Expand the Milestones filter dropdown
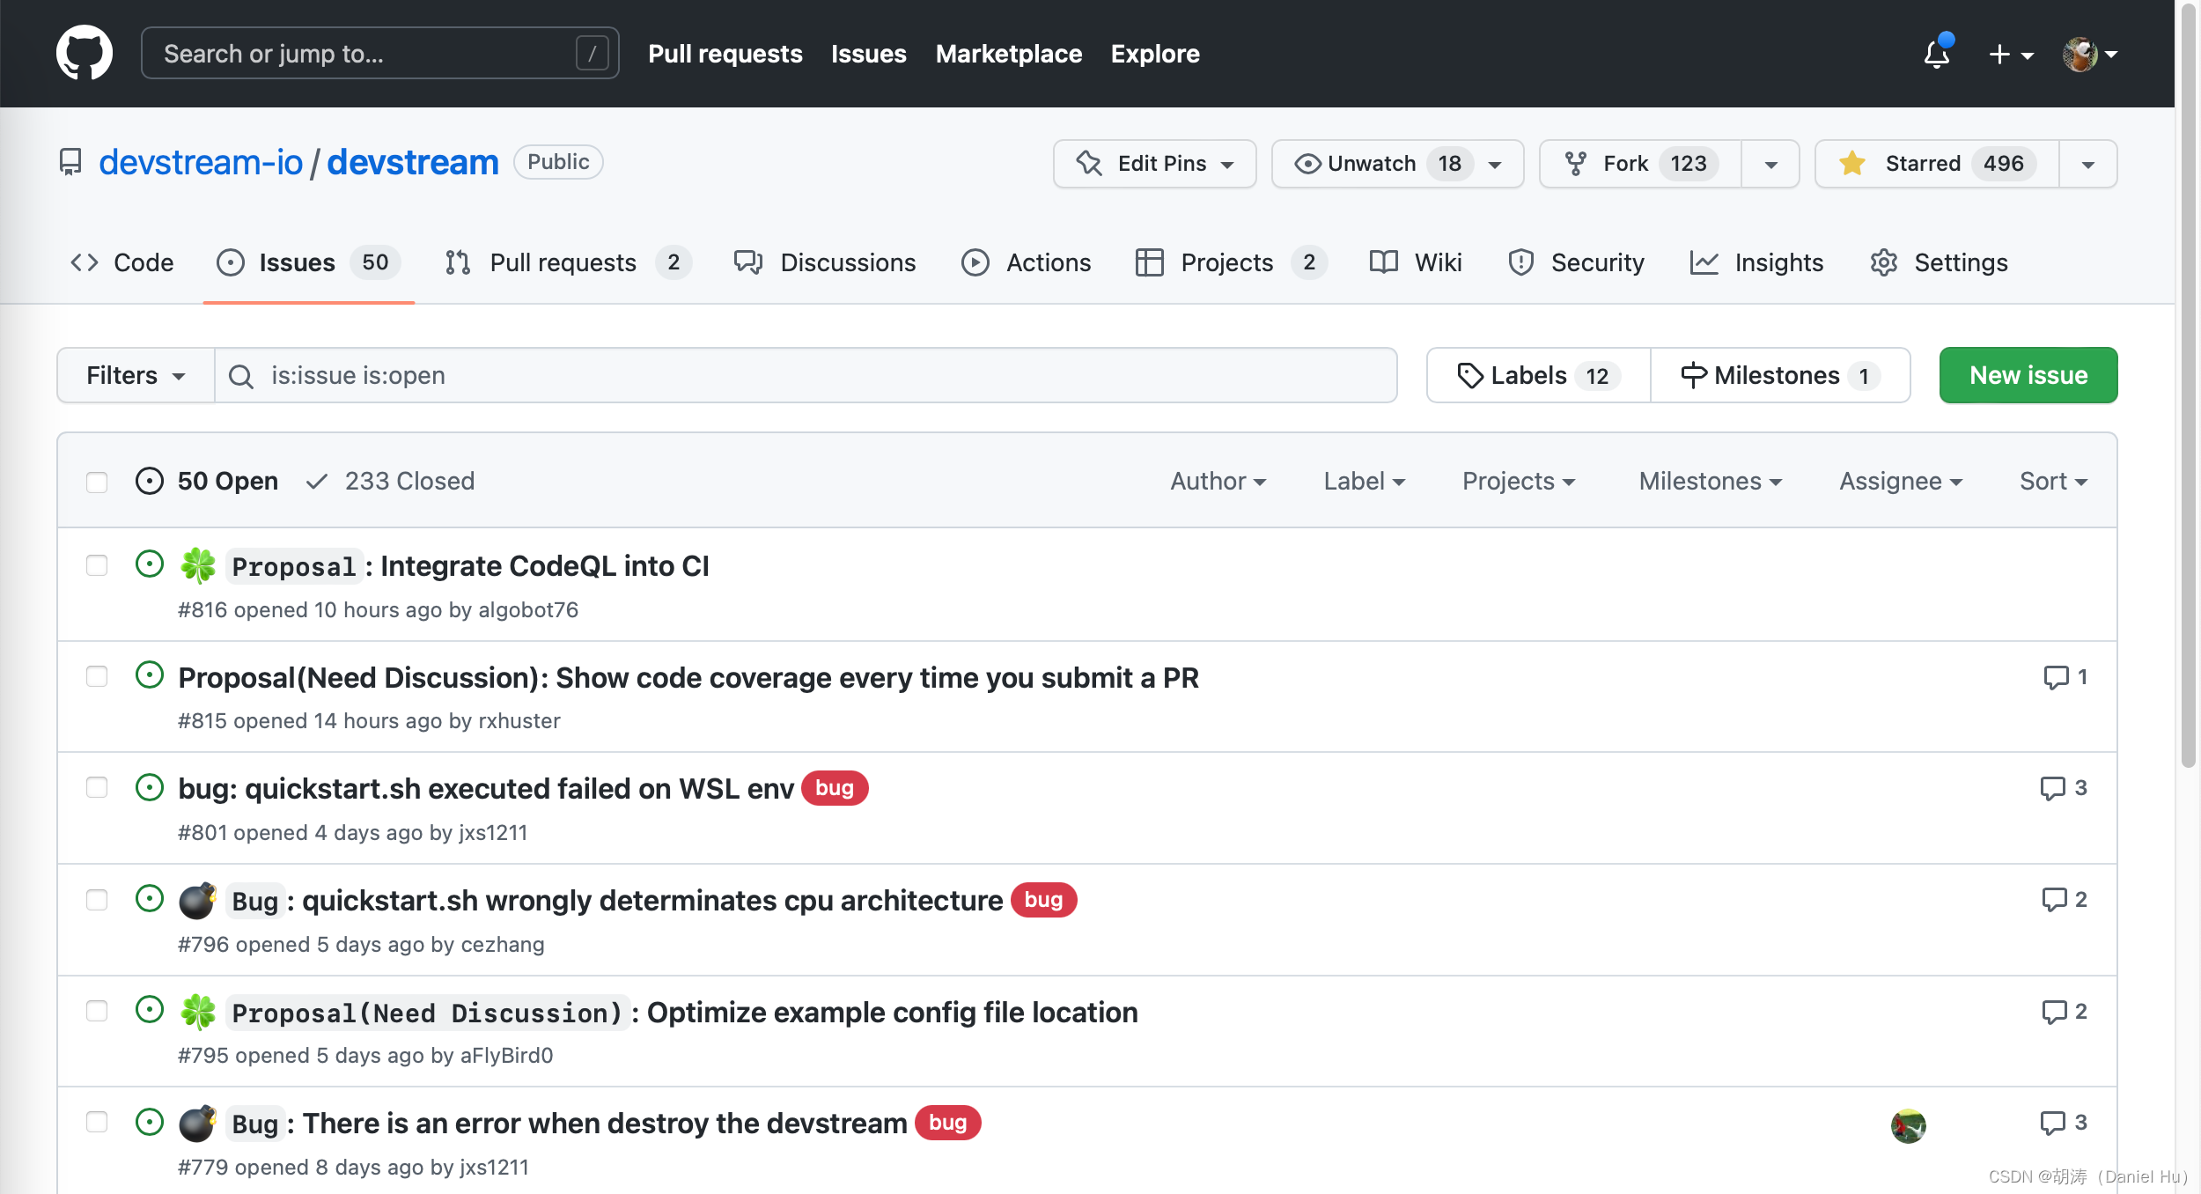2201x1194 pixels. (x=1710, y=479)
